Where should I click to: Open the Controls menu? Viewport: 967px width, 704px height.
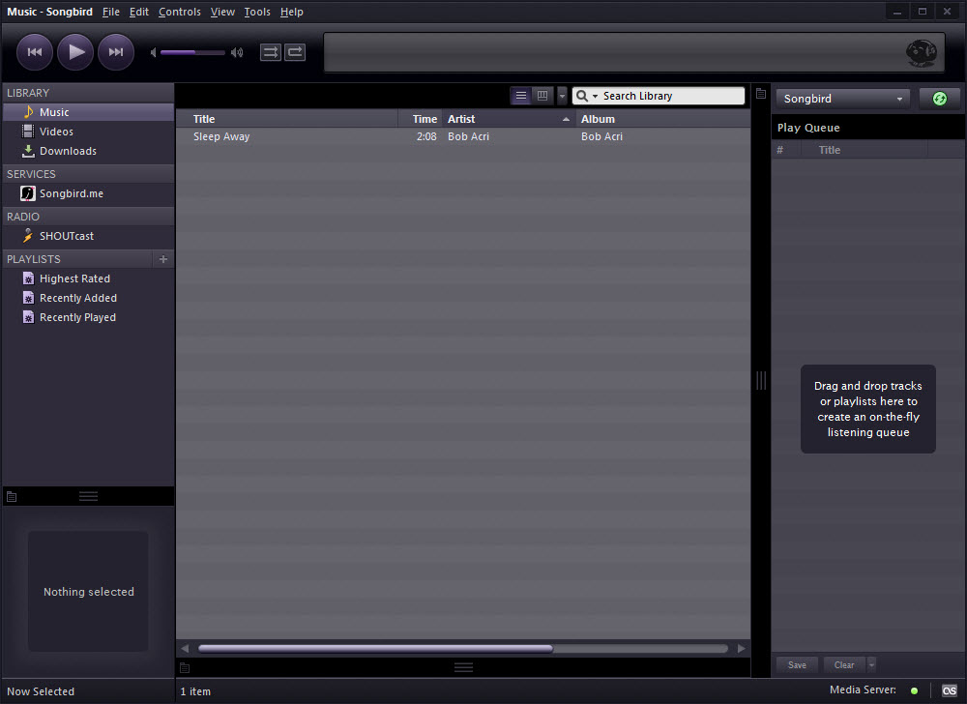(x=180, y=12)
